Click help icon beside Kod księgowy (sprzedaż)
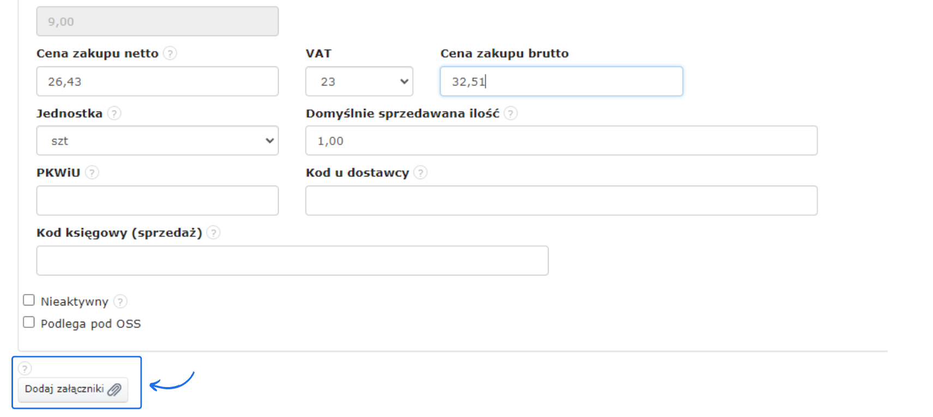Image resolution: width=933 pixels, height=417 pixels. click(x=214, y=232)
